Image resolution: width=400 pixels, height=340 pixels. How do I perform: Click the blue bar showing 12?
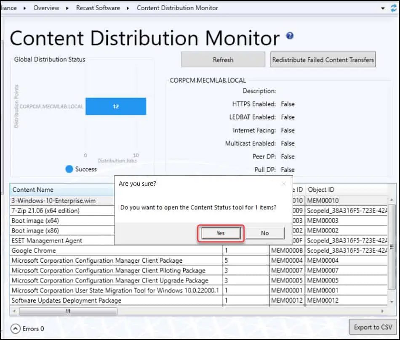pyautogui.click(x=116, y=106)
